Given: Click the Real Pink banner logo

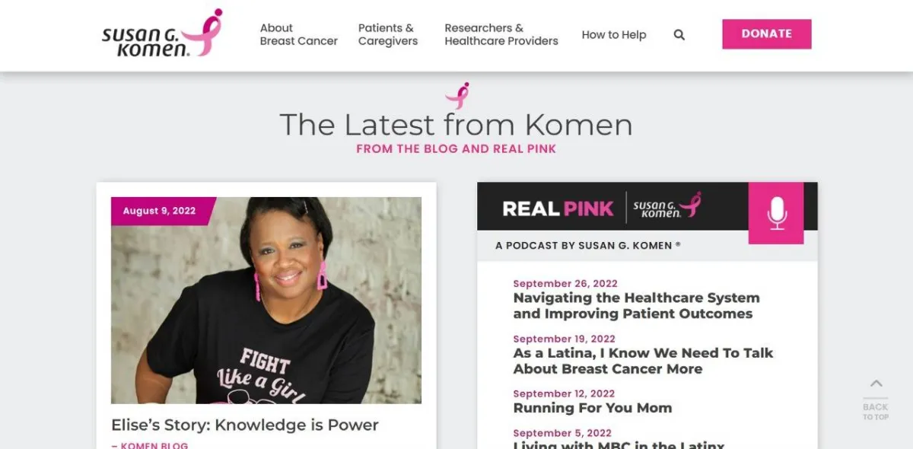Looking at the screenshot, I should coord(558,209).
